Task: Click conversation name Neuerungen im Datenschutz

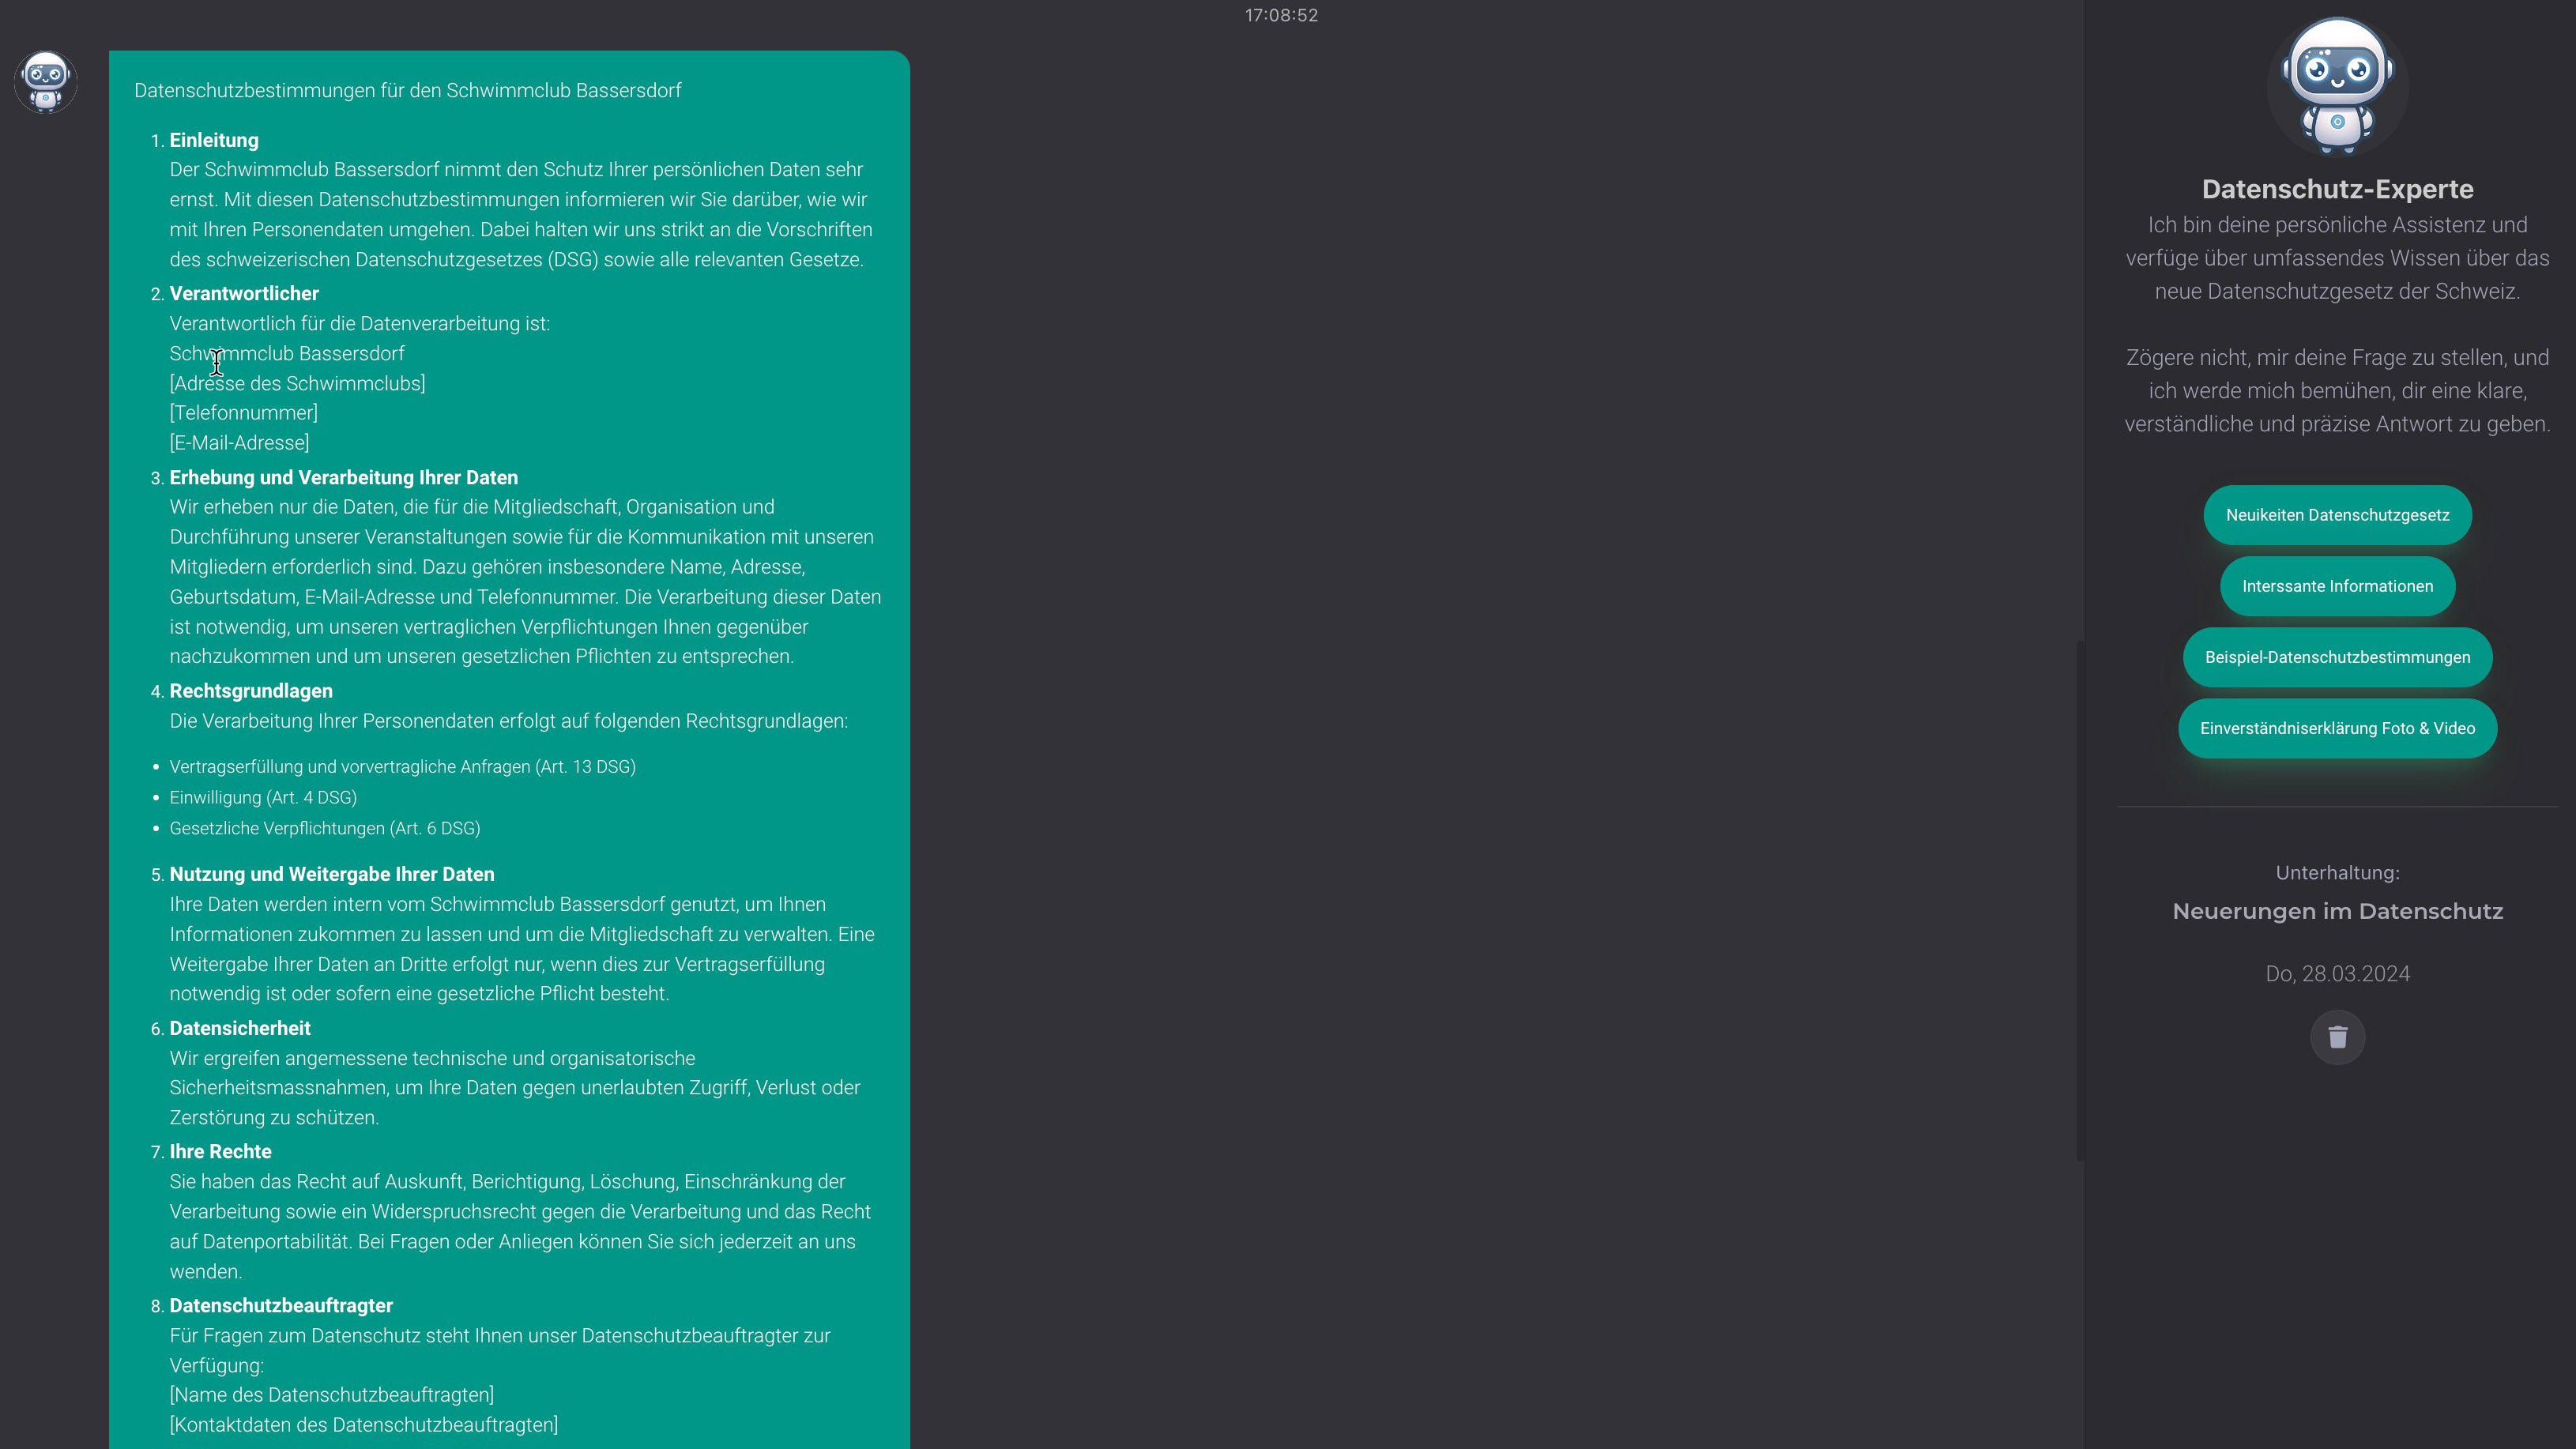Action: pyautogui.click(x=2337, y=911)
